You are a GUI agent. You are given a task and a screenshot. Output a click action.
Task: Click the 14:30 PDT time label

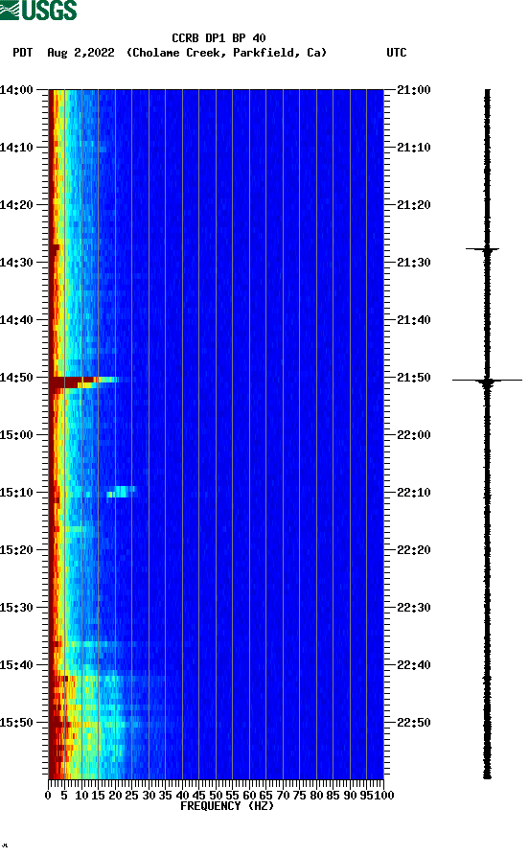tap(16, 262)
